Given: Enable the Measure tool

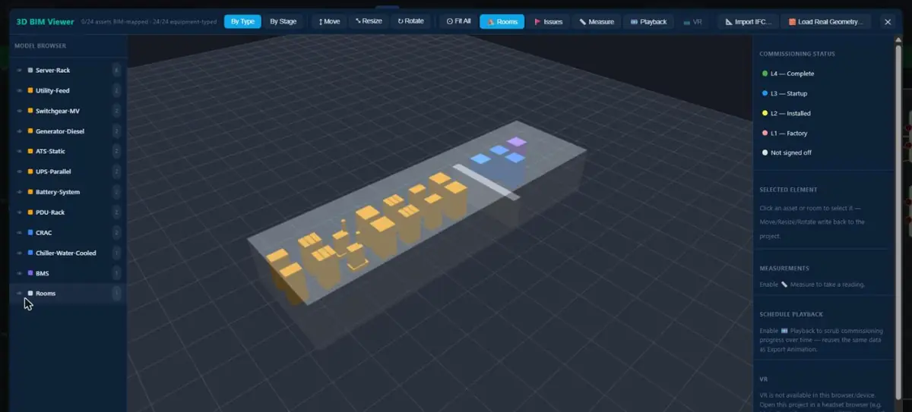Looking at the screenshot, I should pyautogui.click(x=597, y=21).
